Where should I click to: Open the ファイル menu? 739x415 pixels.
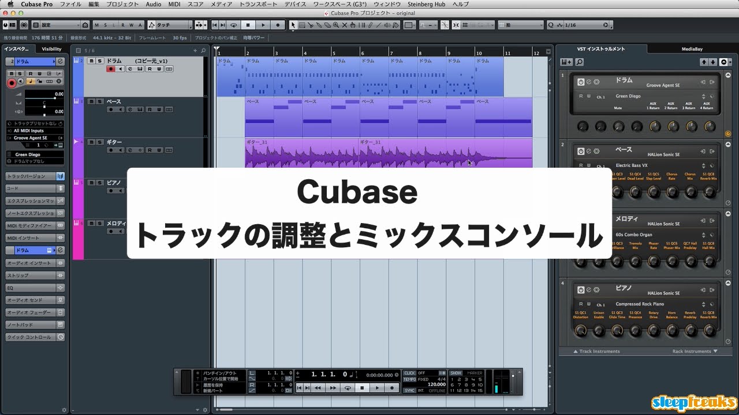pos(70,4)
